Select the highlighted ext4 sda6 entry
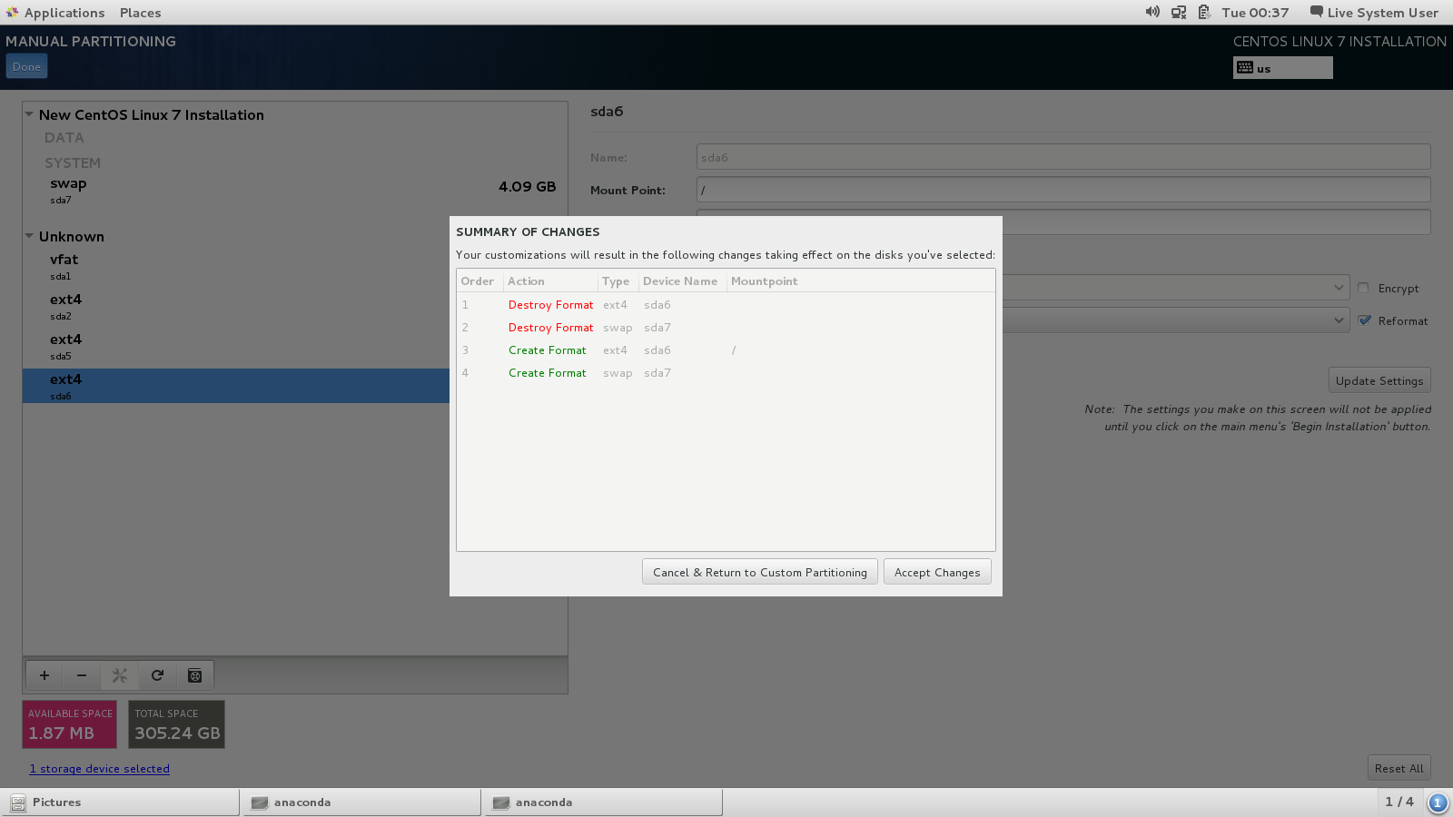Image resolution: width=1453 pixels, height=817 pixels. [x=236, y=386]
